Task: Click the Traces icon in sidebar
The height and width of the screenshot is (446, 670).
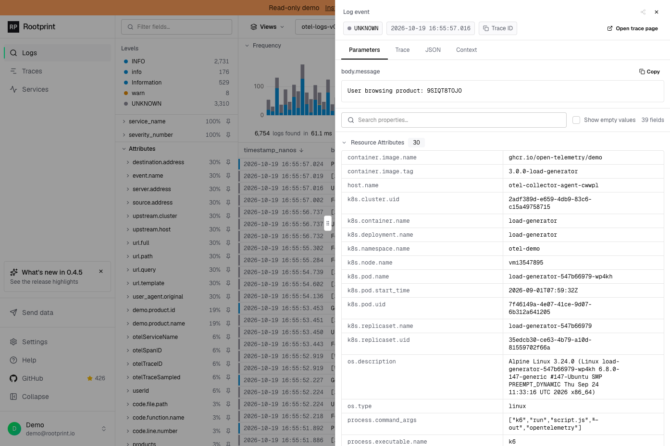Action: (13, 71)
